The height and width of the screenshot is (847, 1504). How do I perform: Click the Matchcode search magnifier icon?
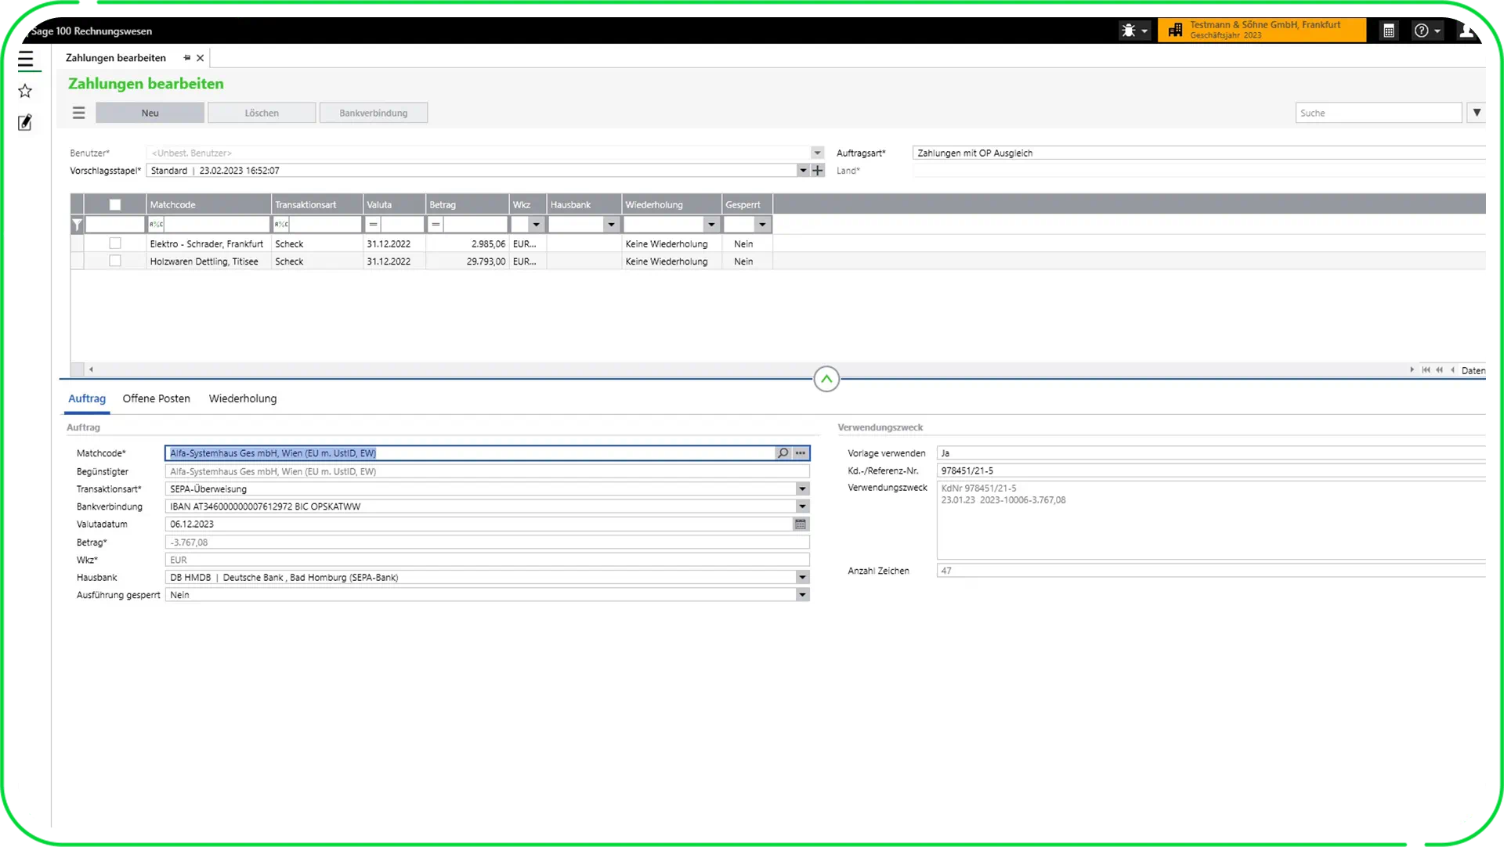(783, 453)
